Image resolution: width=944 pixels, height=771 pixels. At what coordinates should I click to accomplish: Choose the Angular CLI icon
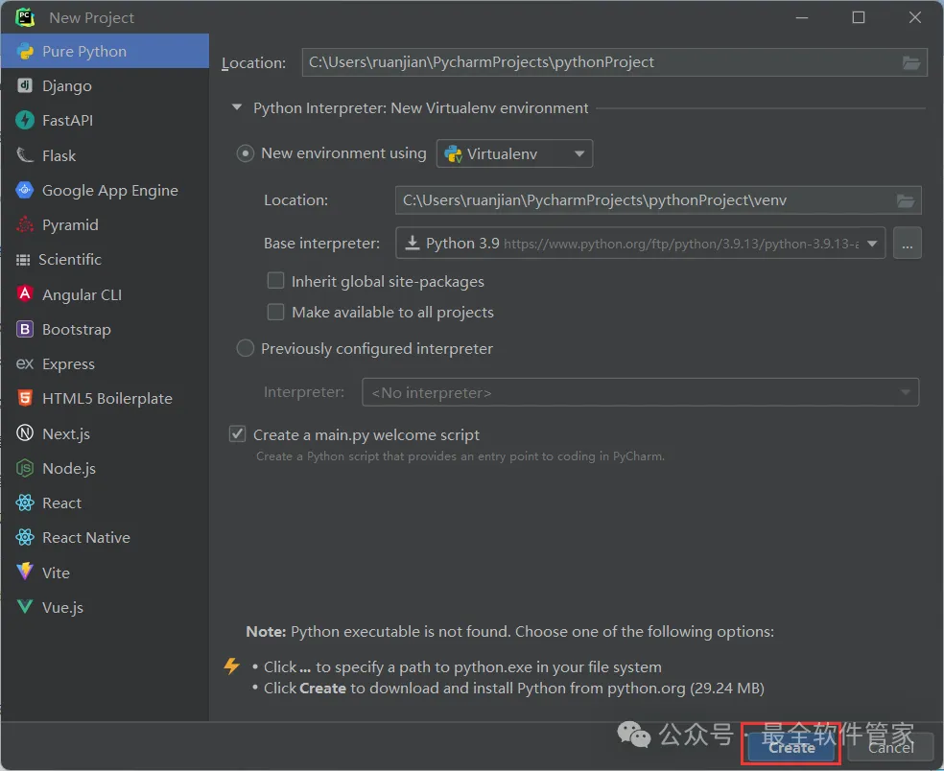point(25,294)
